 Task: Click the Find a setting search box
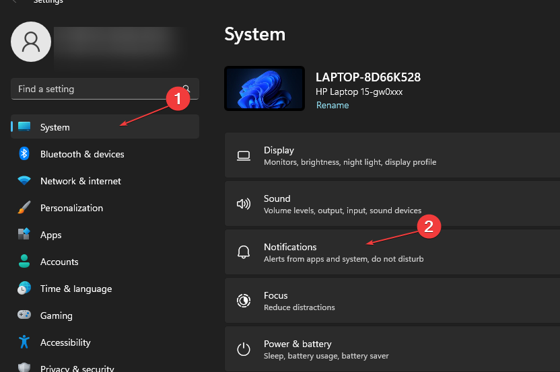click(x=105, y=89)
